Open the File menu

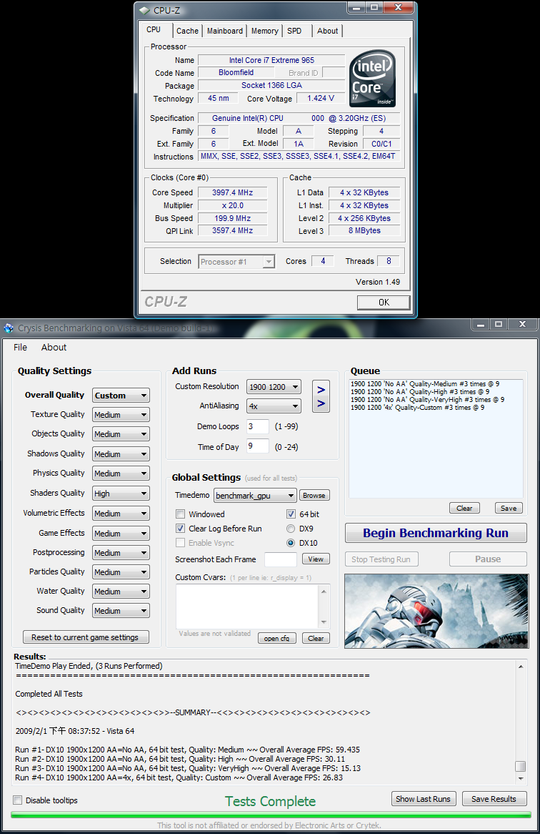pos(21,348)
